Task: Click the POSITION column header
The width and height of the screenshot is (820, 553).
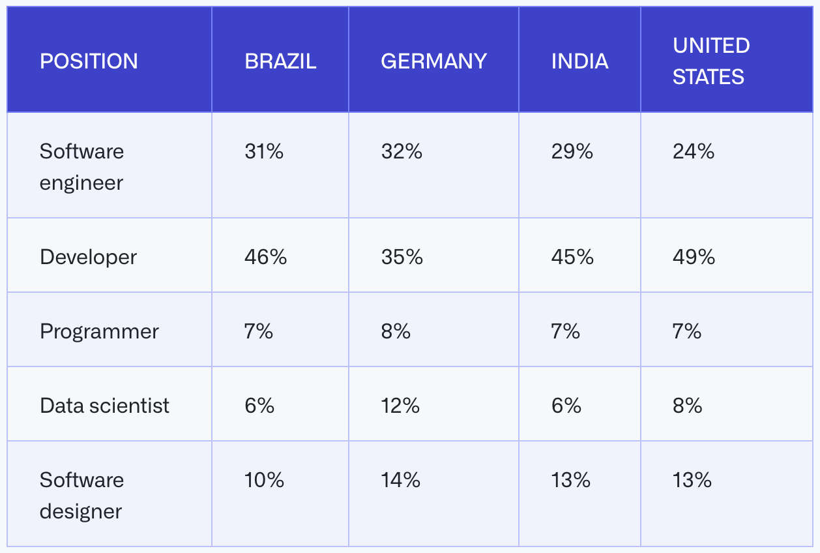Action: (89, 61)
